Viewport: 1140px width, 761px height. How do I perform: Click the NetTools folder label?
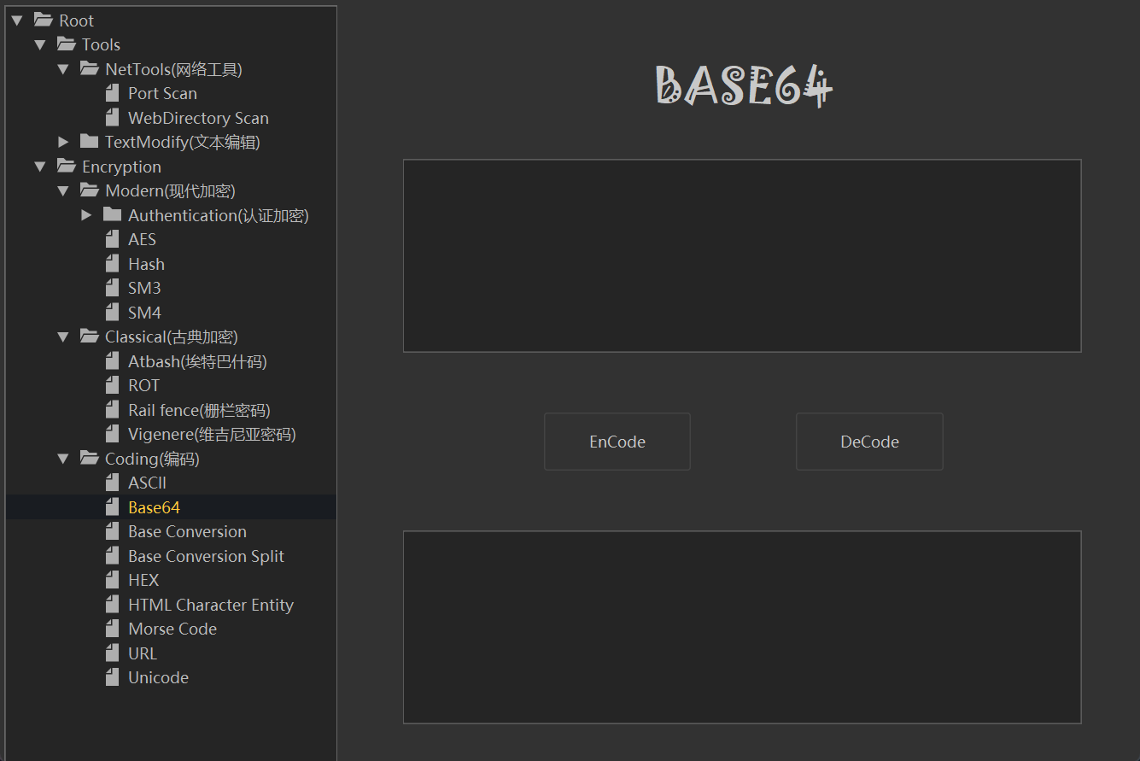(173, 69)
